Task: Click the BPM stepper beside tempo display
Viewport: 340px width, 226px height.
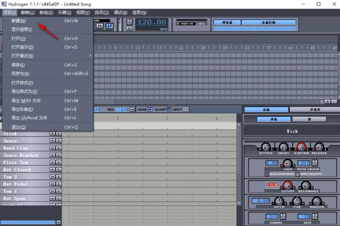Action: tap(130, 22)
